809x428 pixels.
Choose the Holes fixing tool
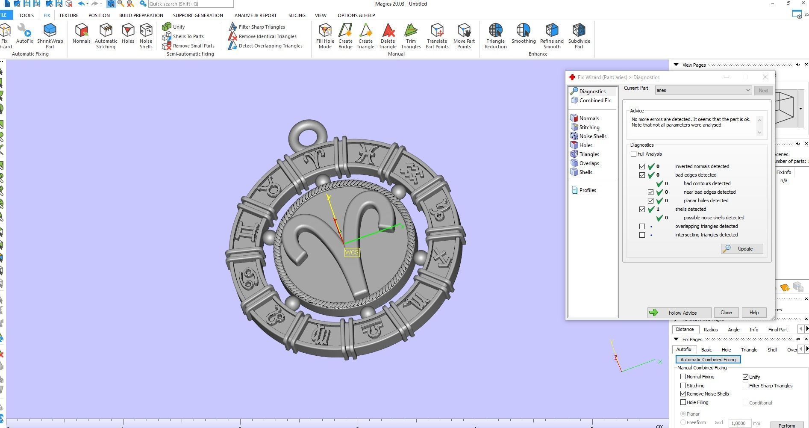tap(128, 34)
